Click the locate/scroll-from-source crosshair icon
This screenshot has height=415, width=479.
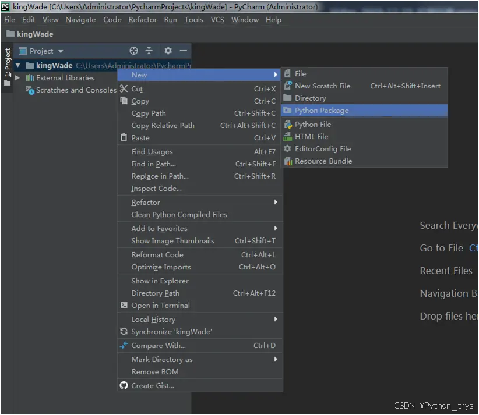133,51
